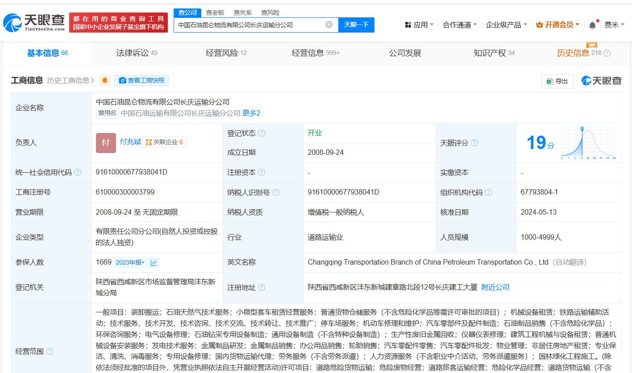The height and width of the screenshot is (373, 632).
Task: Switch to the 查风险 search tab
Action: pyautogui.click(x=270, y=12)
